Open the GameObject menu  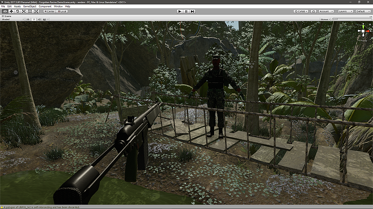click(x=30, y=6)
